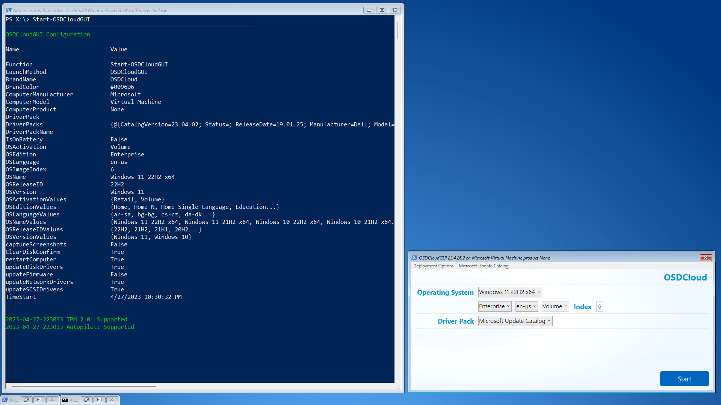Close the OSDCloudGUI window
Image resolution: width=721 pixels, height=405 pixels.
[x=706, y=258]
